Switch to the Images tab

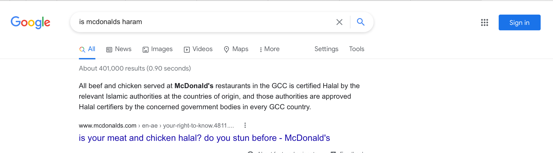coord(158,49)
